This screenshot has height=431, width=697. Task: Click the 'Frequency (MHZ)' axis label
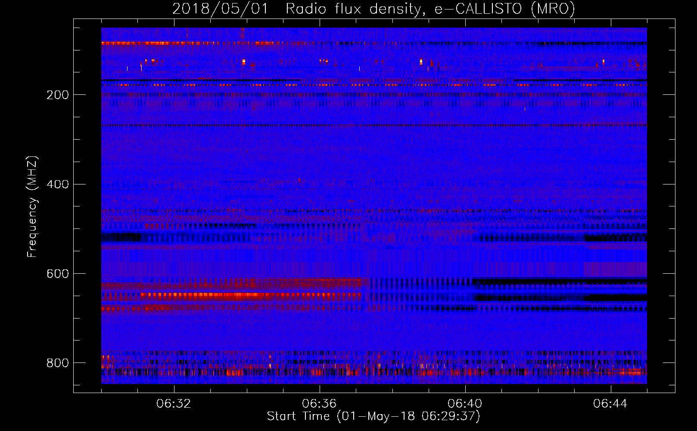[32, 207]
